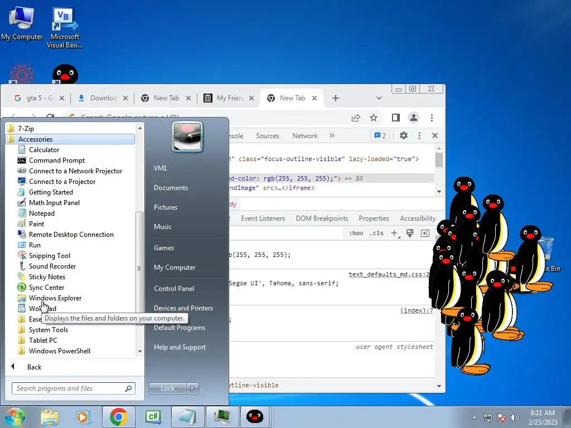
Task: Launch Sticky Notes
Action: click(x=47, y=276)
